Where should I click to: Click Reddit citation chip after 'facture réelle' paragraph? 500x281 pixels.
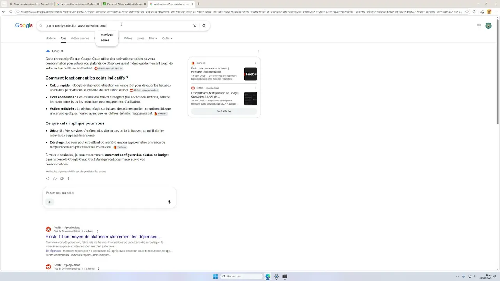tap(108, 68)
